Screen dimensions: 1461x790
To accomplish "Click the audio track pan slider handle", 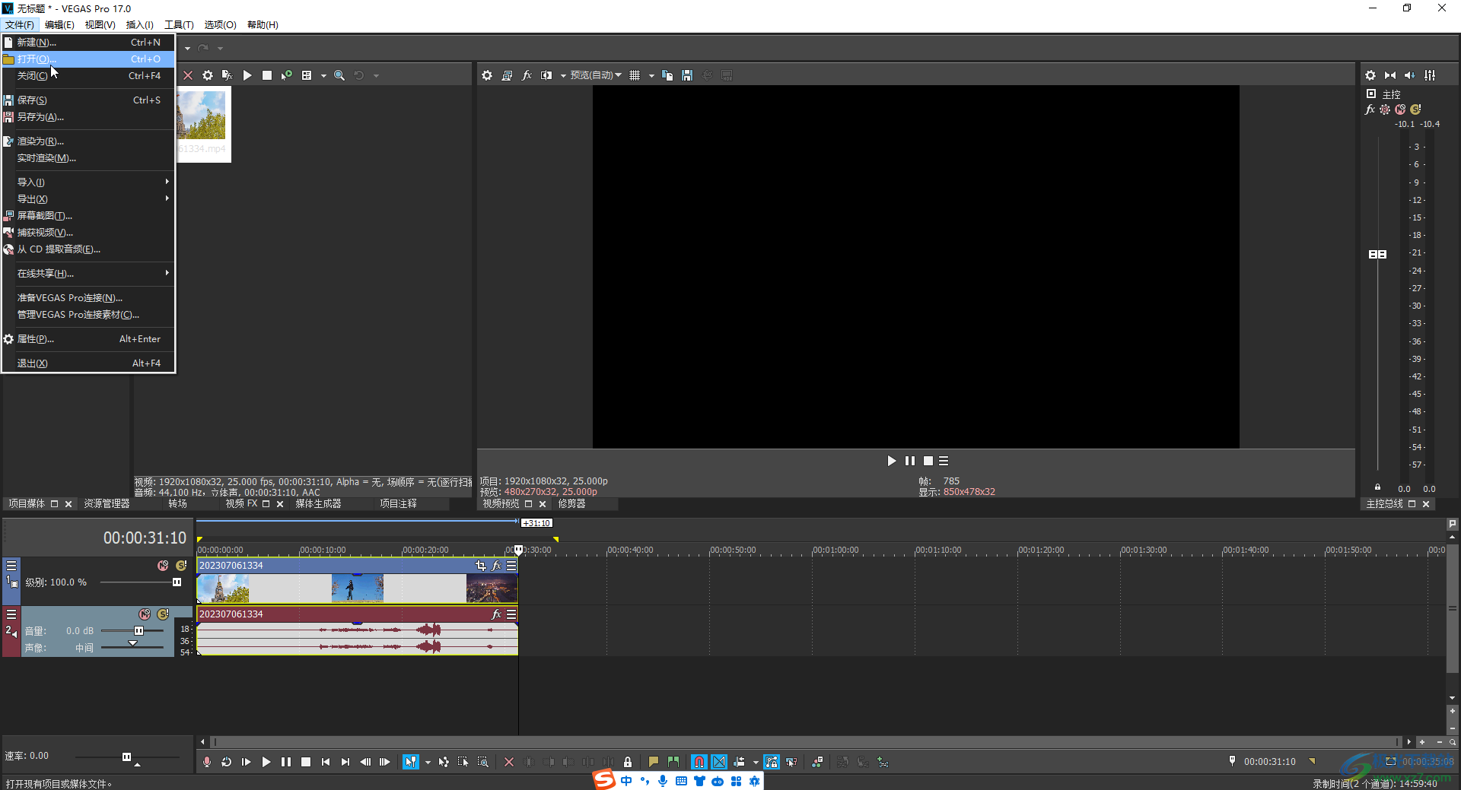I will tap(133, 644).
